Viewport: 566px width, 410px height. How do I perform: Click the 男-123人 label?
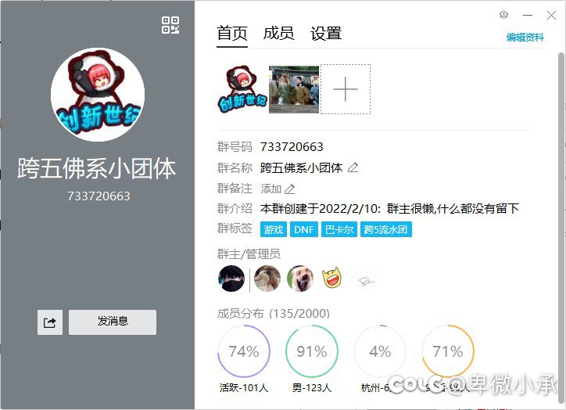(312, 387)
